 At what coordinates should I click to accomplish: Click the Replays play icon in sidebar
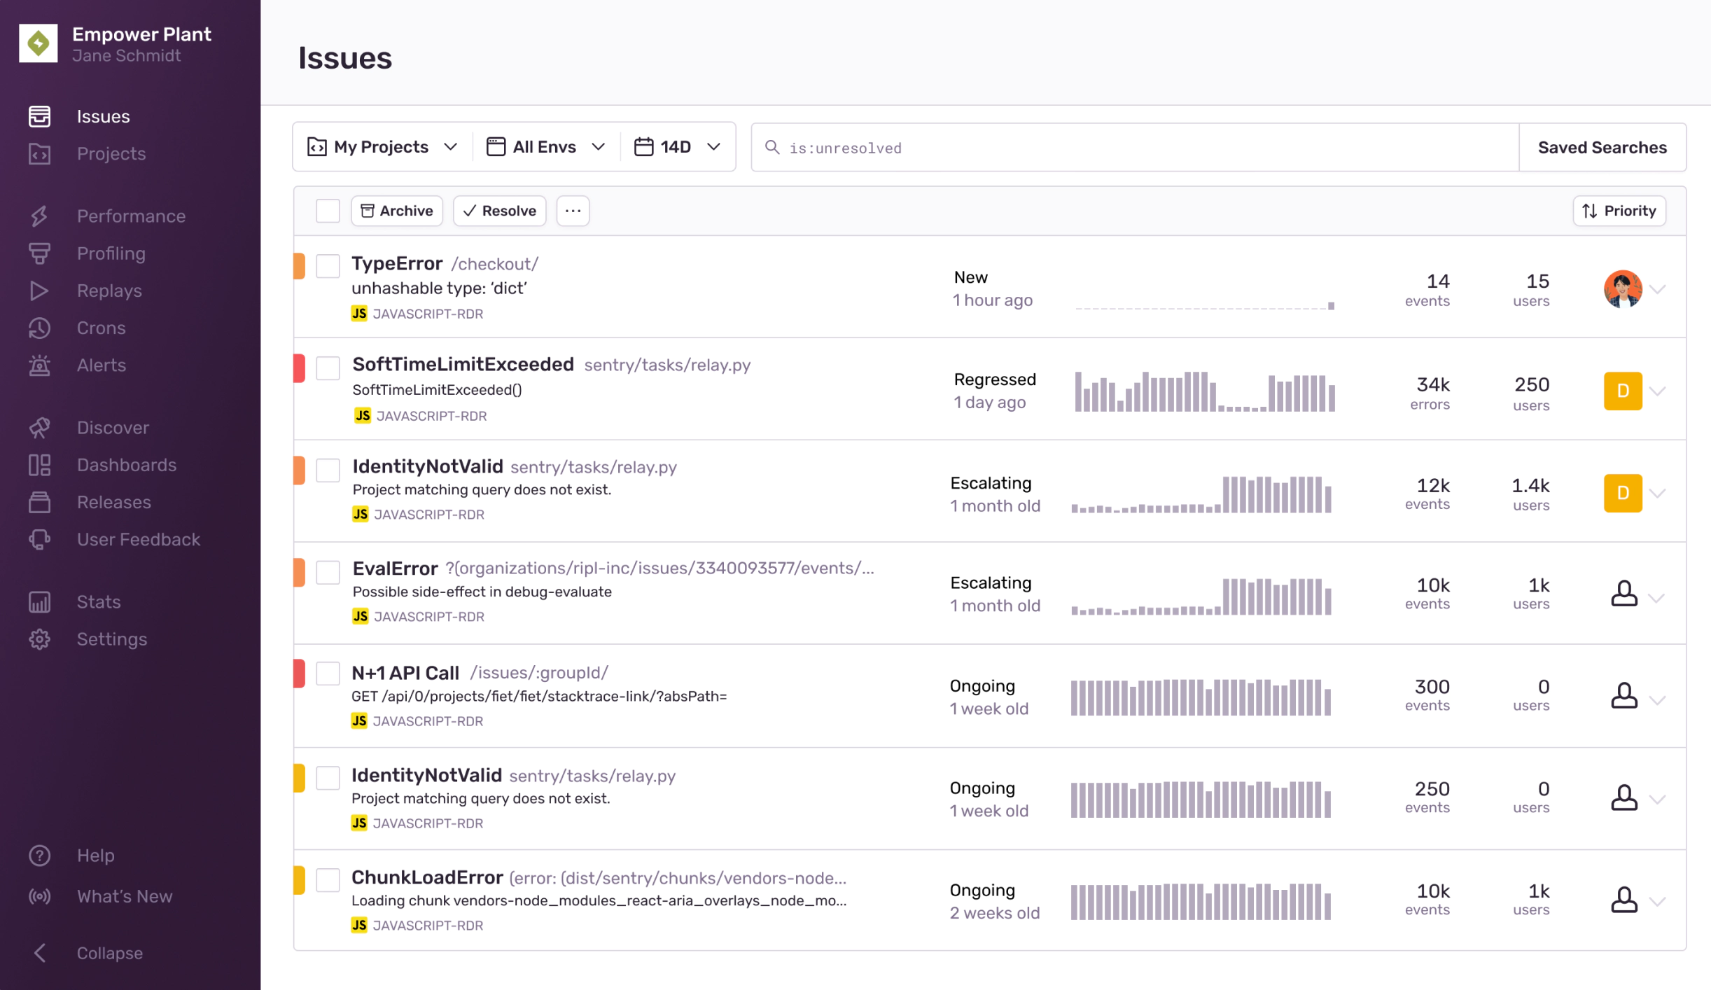(x=39, y=291)
